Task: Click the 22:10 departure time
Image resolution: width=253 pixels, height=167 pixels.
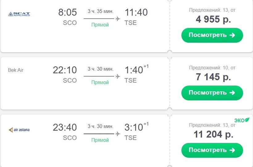Action: (65, 70)
